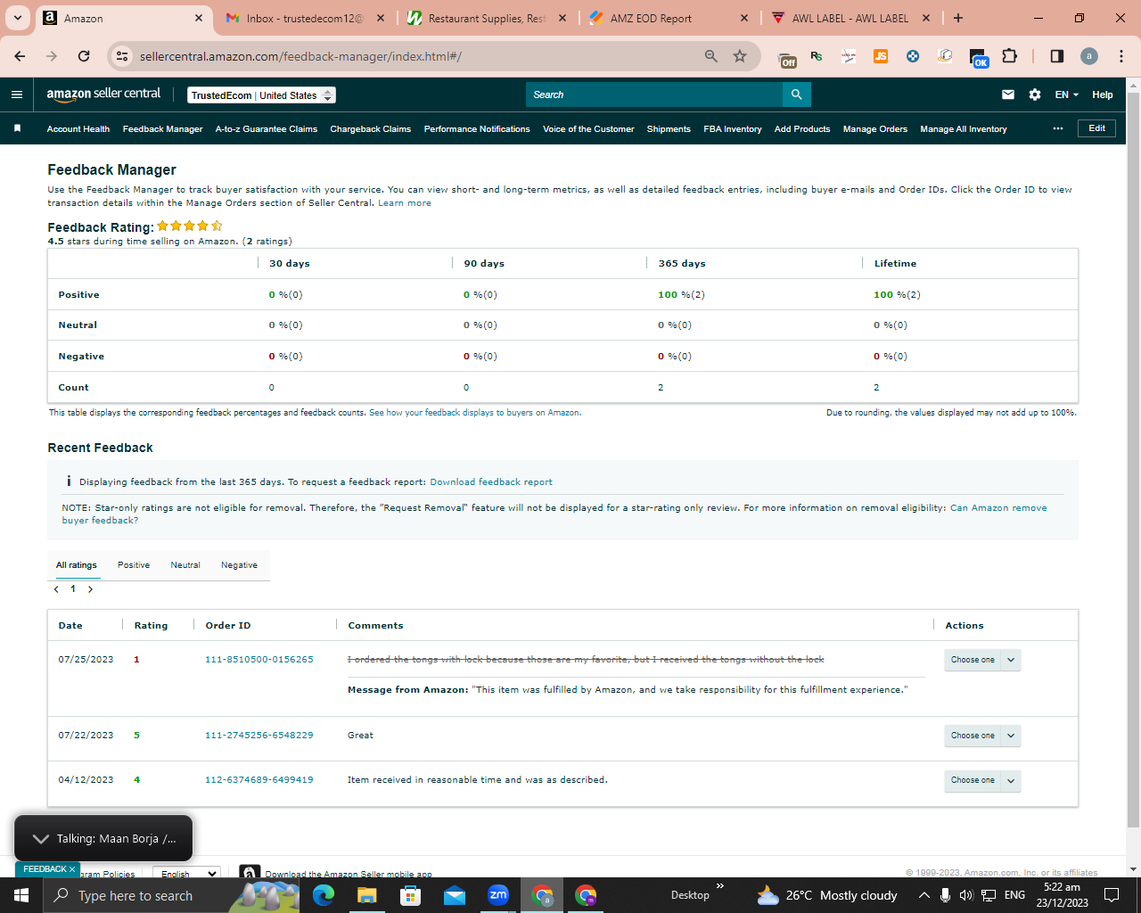This screenshot has height=913, width=1141.
Task: Open the EN language dropdown
Action: tap(1067, 95)
